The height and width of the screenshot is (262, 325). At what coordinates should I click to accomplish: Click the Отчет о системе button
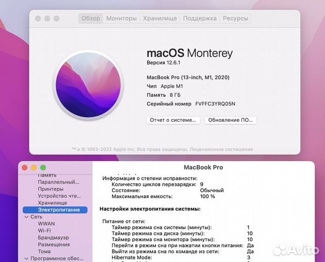click(173, 120)
